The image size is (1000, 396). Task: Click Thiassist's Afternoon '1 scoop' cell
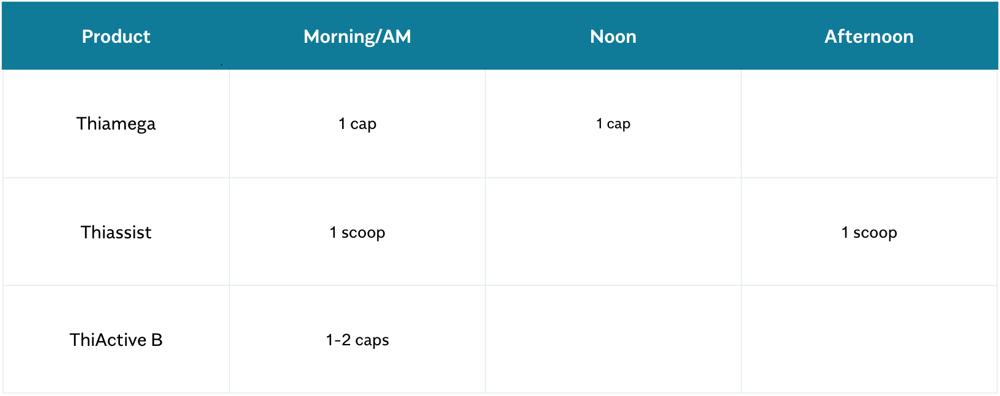pos(869,232)
